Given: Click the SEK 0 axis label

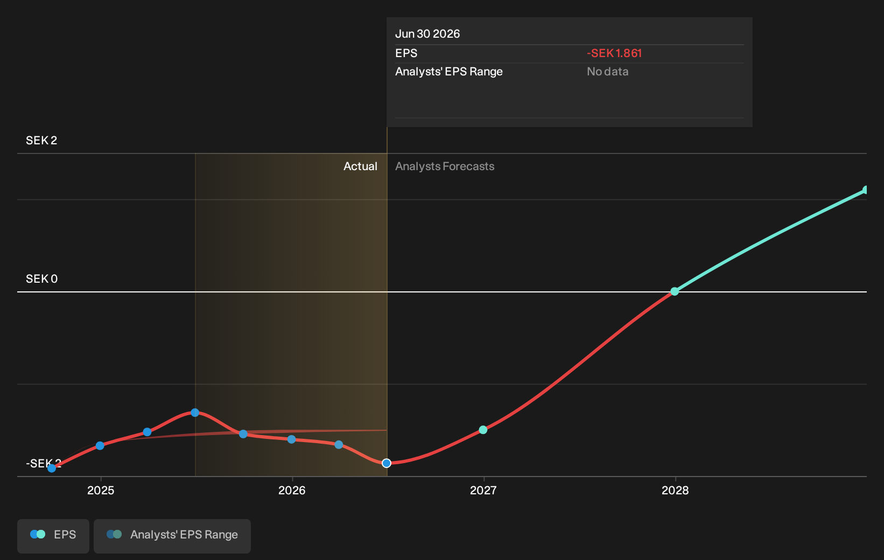Looking at the screenshot, I should tap(41, 279).
